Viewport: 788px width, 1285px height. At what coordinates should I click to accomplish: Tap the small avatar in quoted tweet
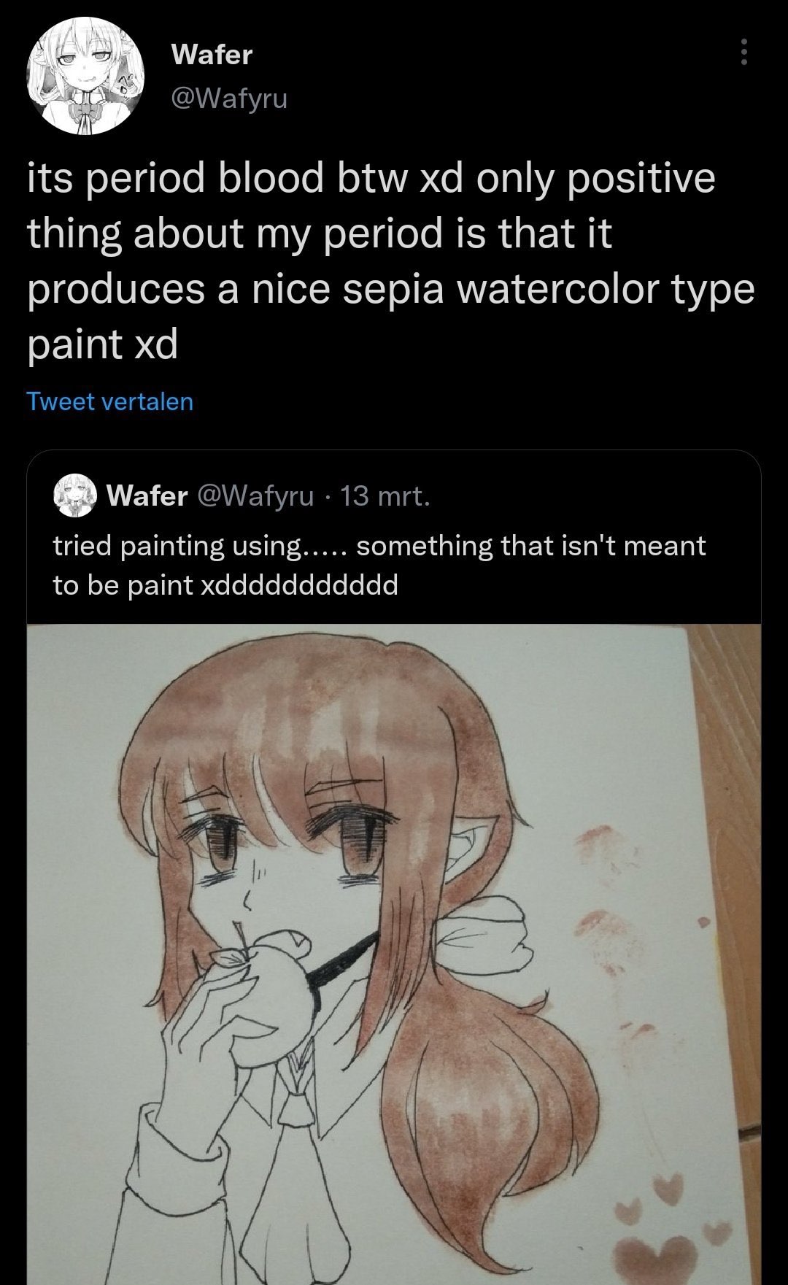[x=76, y=495]
